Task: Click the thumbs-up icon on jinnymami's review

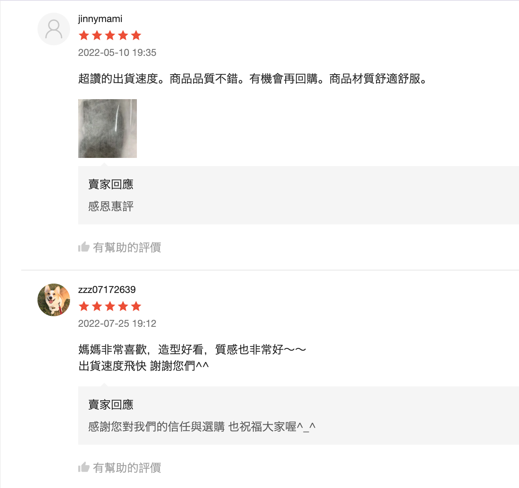Action: (84, 247)
